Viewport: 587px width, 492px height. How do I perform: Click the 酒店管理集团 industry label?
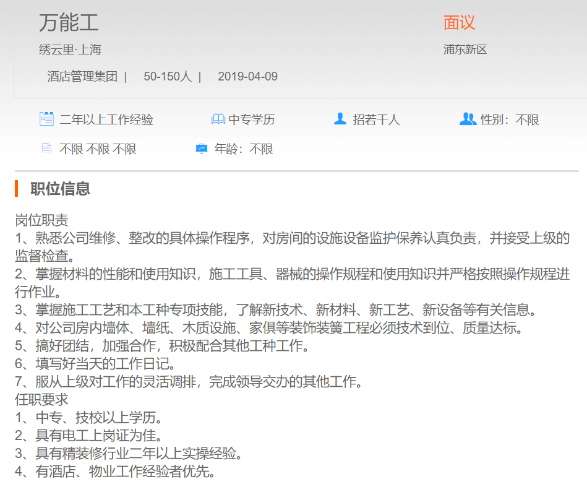(x=82, y=77)
